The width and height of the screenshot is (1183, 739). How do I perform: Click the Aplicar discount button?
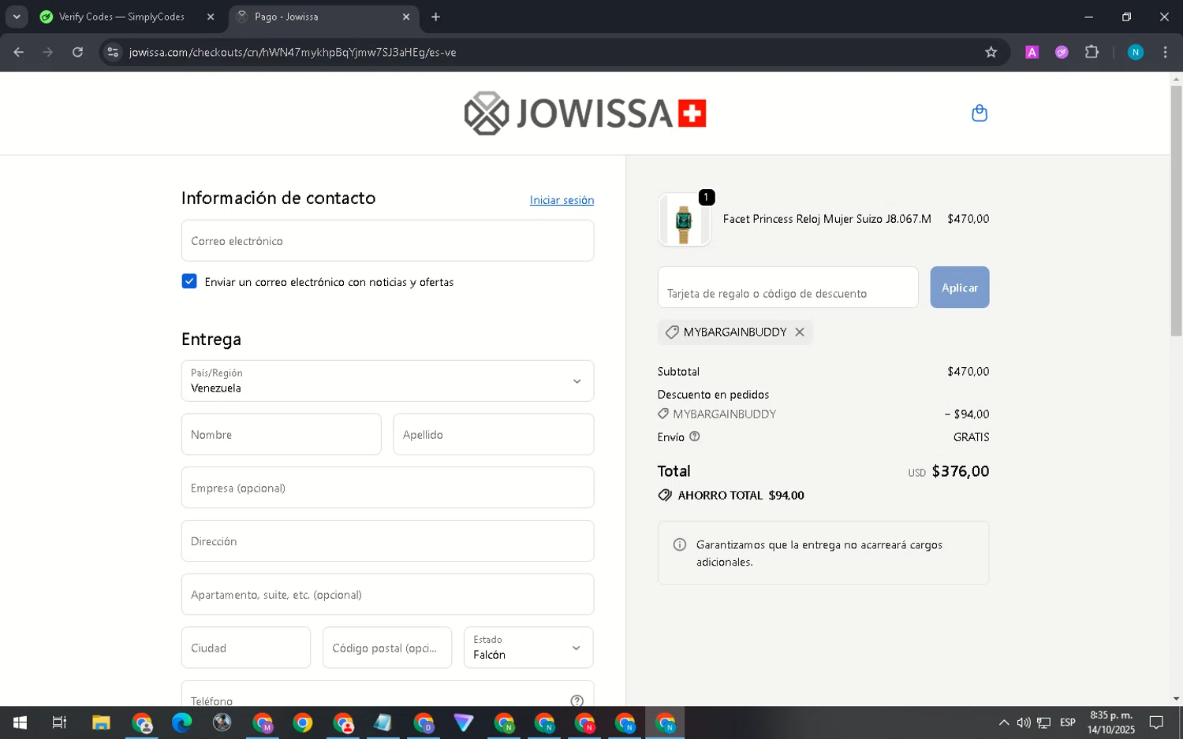(x=959, y=288)
